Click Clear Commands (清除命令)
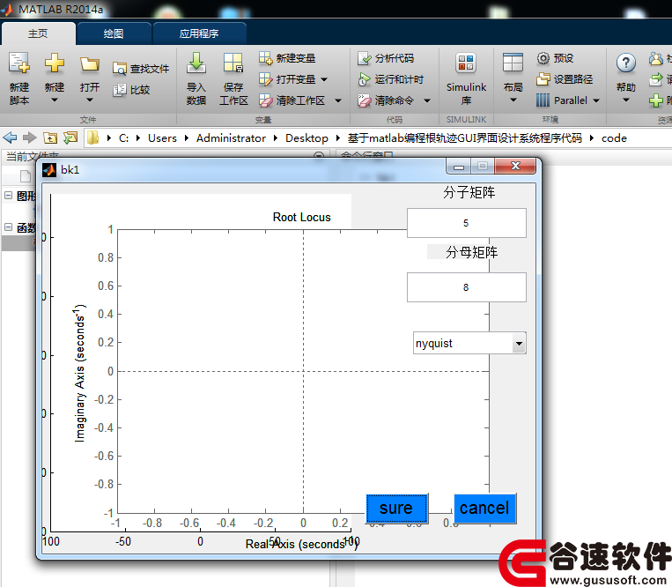This screenshot has height=587, width=672. pyautogui.click(x=386, y=100)
